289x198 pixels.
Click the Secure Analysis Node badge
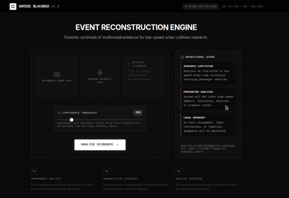click(x=200, y=6)
